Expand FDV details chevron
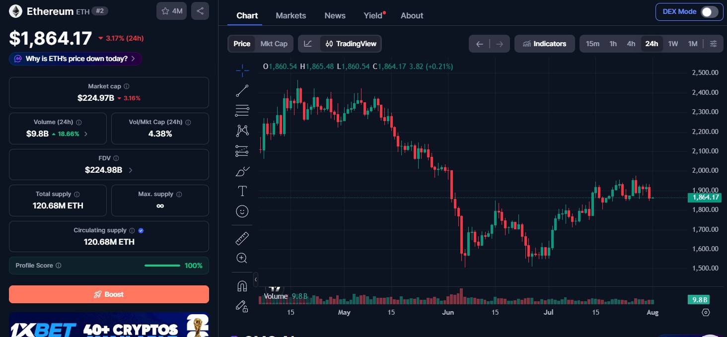This screenshot has width=727, height=337. (x=131, y=170)
